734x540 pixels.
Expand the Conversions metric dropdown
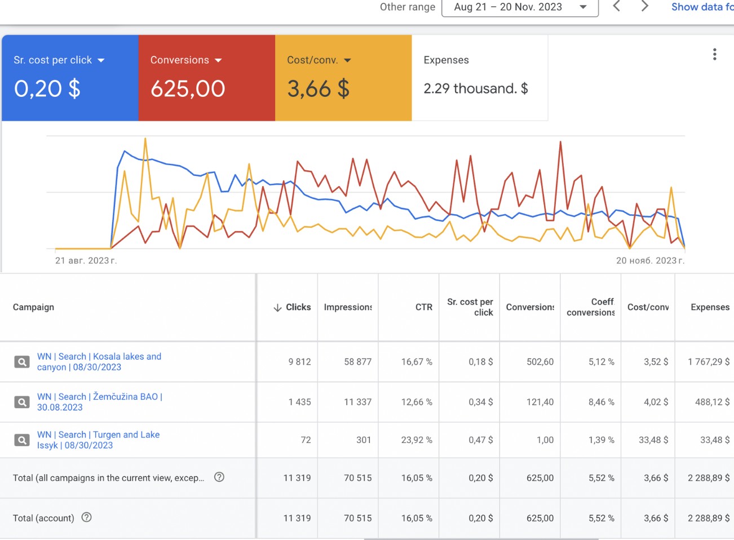point(218,60)
